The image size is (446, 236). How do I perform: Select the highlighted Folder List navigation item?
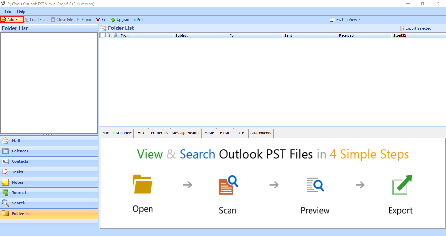[x=49, y=214]
